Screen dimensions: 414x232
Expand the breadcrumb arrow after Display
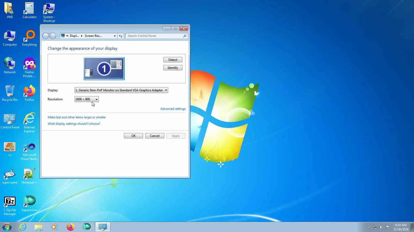(x=82, y=36)
